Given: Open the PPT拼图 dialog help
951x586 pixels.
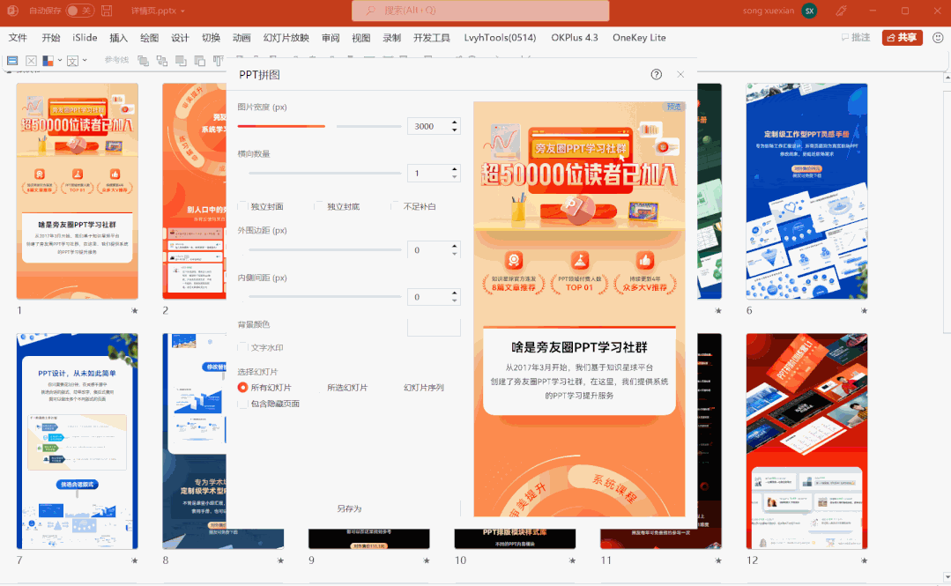Looking at the screenshot, I should [656, 75].
